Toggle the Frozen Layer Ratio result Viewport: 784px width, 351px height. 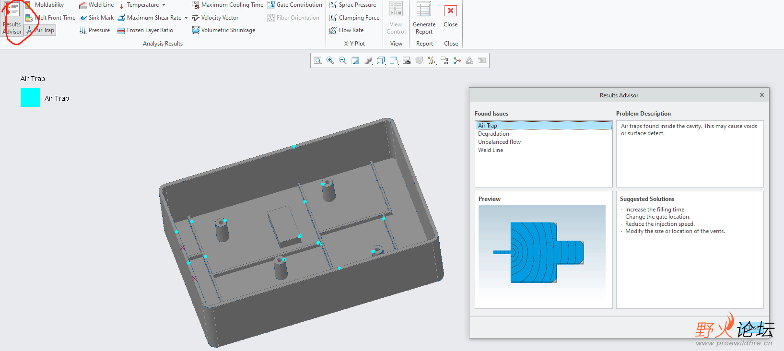pos(145,30)
